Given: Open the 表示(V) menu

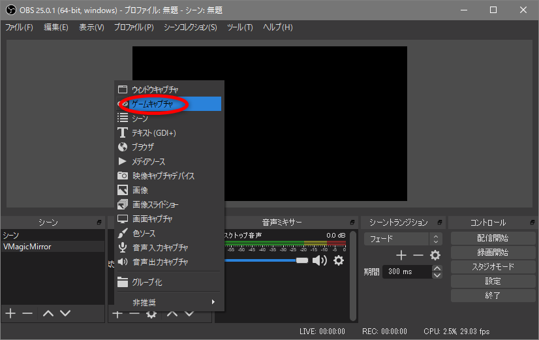Looking at the screenshot, I should [91, 27].
